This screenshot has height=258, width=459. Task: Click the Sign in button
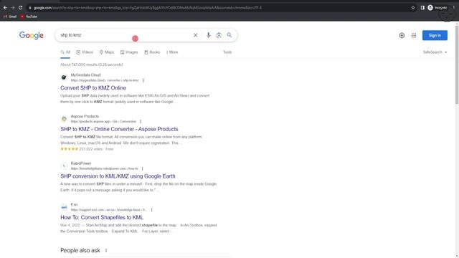(x=435, y=35)
